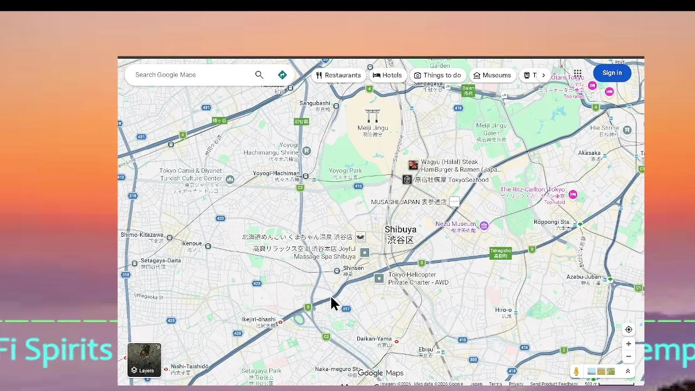Viewport: 695px width, 391px height.
Task: Click the Meiji Jingu torii gate icon
Action: tap(372, 116)
